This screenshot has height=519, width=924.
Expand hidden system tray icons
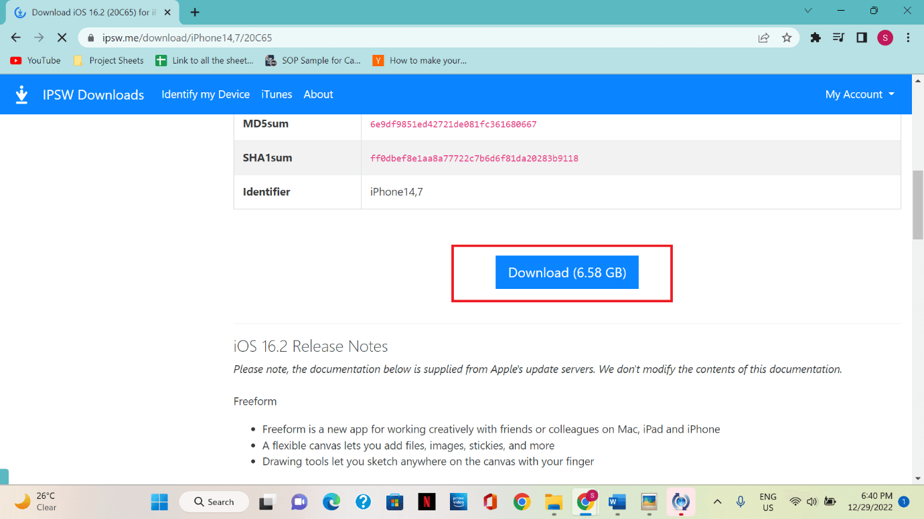click(717, 502)
